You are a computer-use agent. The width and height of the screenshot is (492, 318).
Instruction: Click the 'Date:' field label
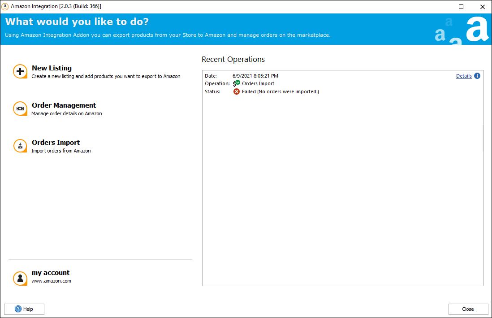click(x=211, y=76)
